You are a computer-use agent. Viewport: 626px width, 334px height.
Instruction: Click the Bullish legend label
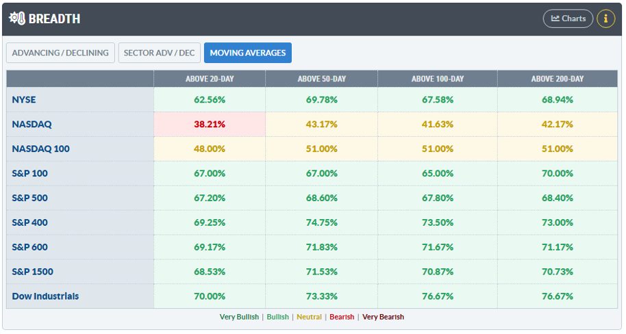(x=278, y=317)
